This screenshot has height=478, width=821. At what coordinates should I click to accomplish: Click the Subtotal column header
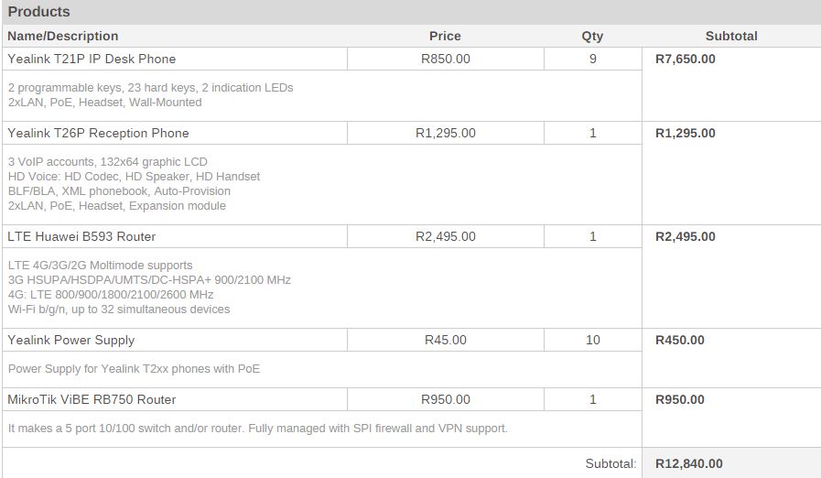(x=731, y=36)
